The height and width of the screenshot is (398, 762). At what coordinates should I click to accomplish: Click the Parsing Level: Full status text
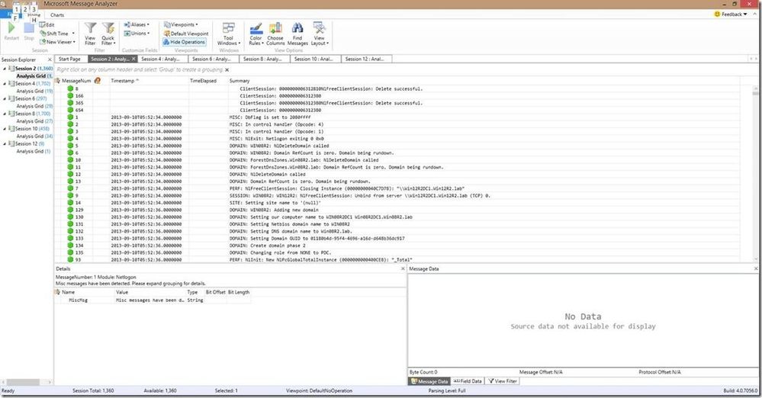[447, 390]
